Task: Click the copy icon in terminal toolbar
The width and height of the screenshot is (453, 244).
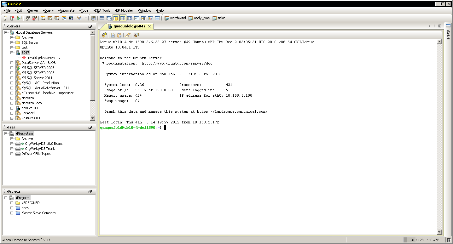Action: [x=112, y=35]
